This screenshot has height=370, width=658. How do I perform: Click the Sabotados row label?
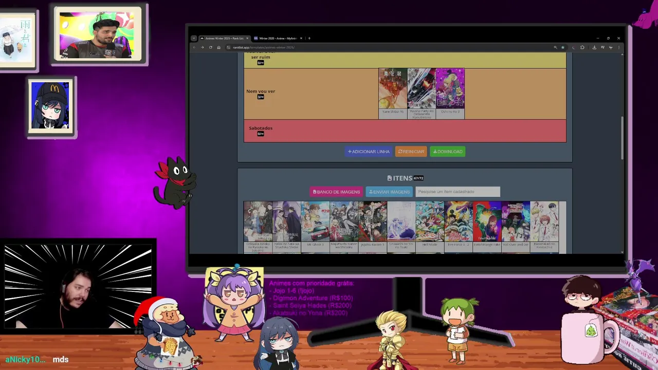[261, 128]
